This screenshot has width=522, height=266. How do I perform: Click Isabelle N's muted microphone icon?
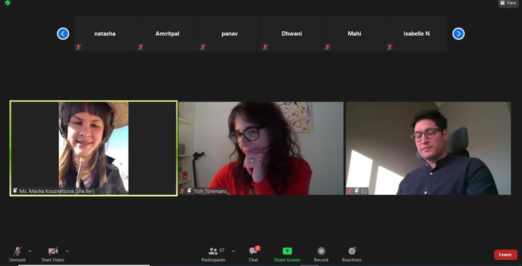390,47
